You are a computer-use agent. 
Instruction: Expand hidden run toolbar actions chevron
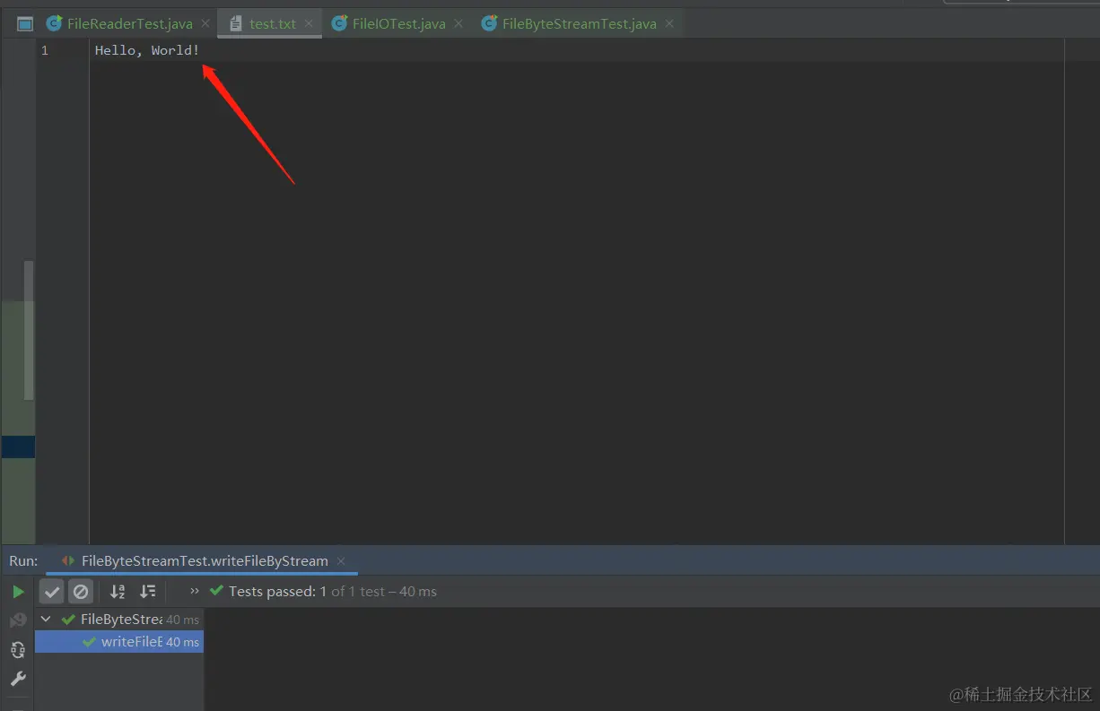point(195,591)
